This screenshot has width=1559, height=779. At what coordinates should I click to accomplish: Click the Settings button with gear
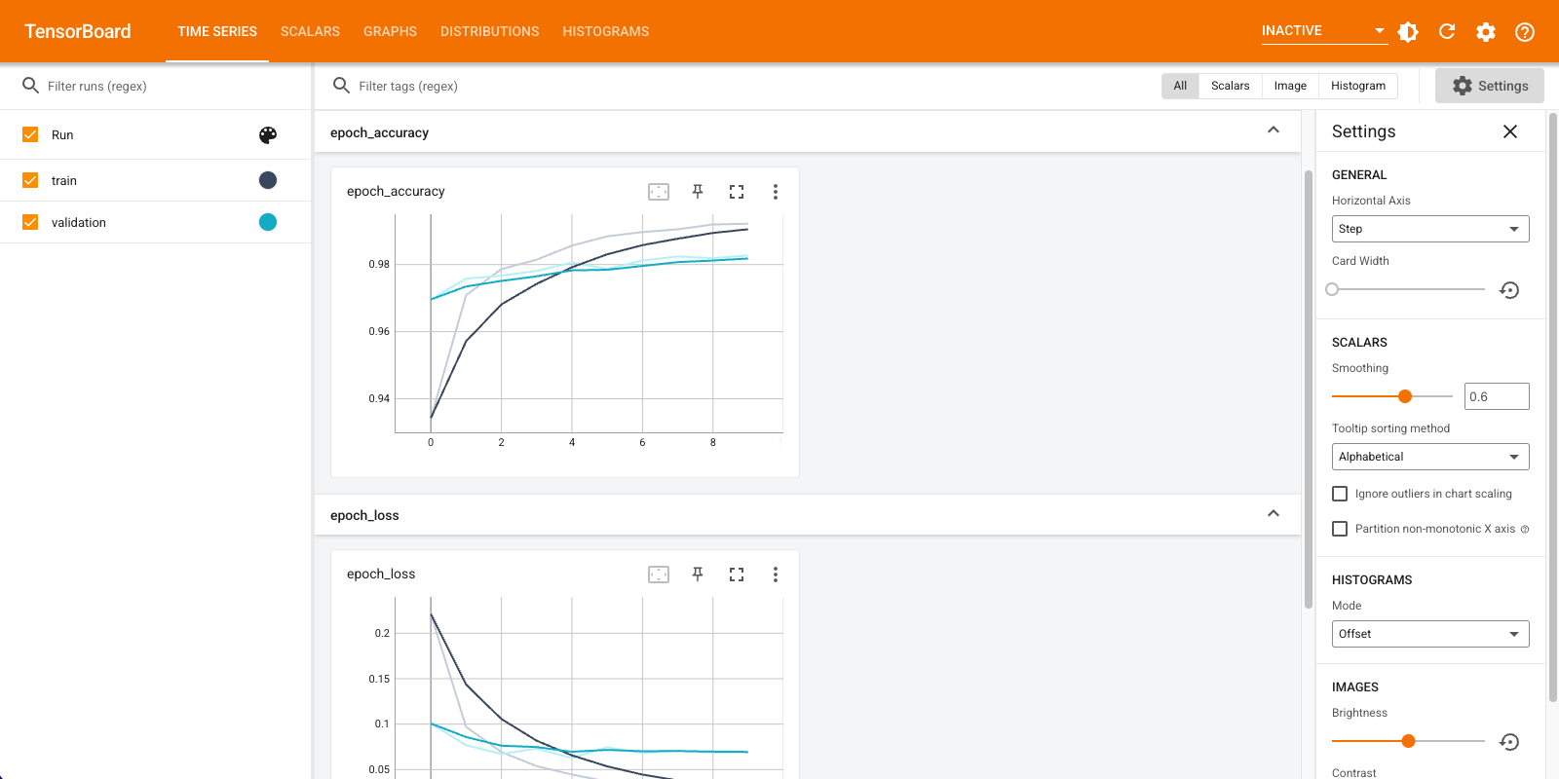pos(1489,86)
